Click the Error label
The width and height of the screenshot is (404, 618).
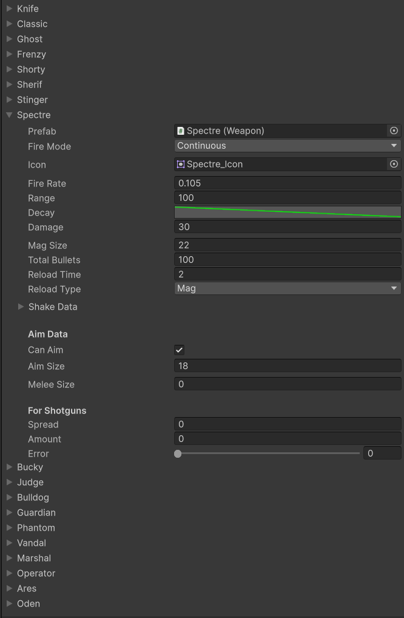[x=38, y=453]
